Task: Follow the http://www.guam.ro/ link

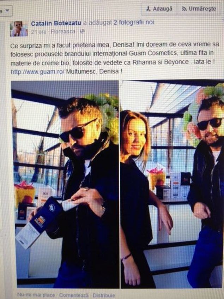Action: click(37, 72)
